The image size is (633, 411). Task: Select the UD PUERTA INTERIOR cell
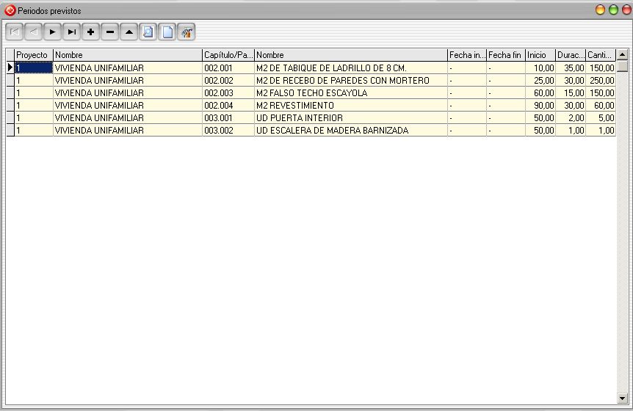350,118
